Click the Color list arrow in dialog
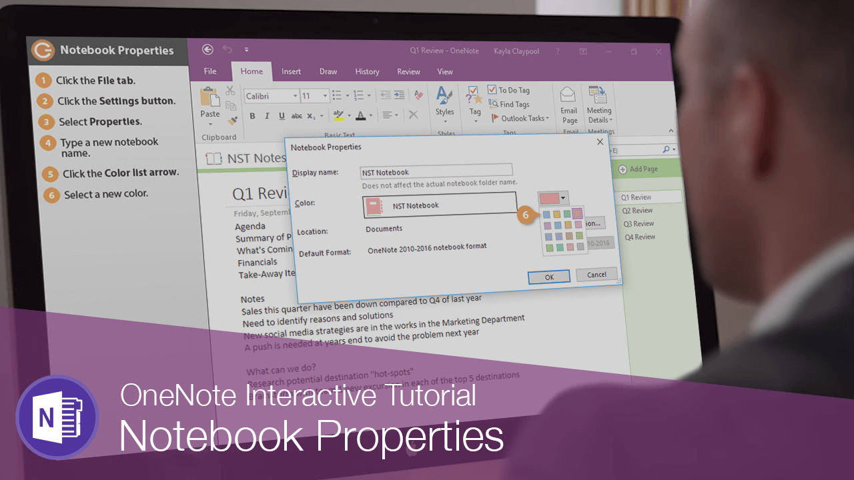 pos(563,198)
